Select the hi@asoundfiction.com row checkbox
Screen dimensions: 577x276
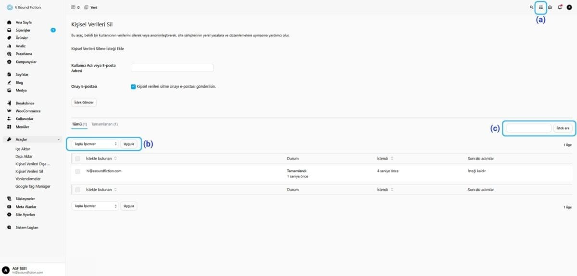(x=78, y=171)
